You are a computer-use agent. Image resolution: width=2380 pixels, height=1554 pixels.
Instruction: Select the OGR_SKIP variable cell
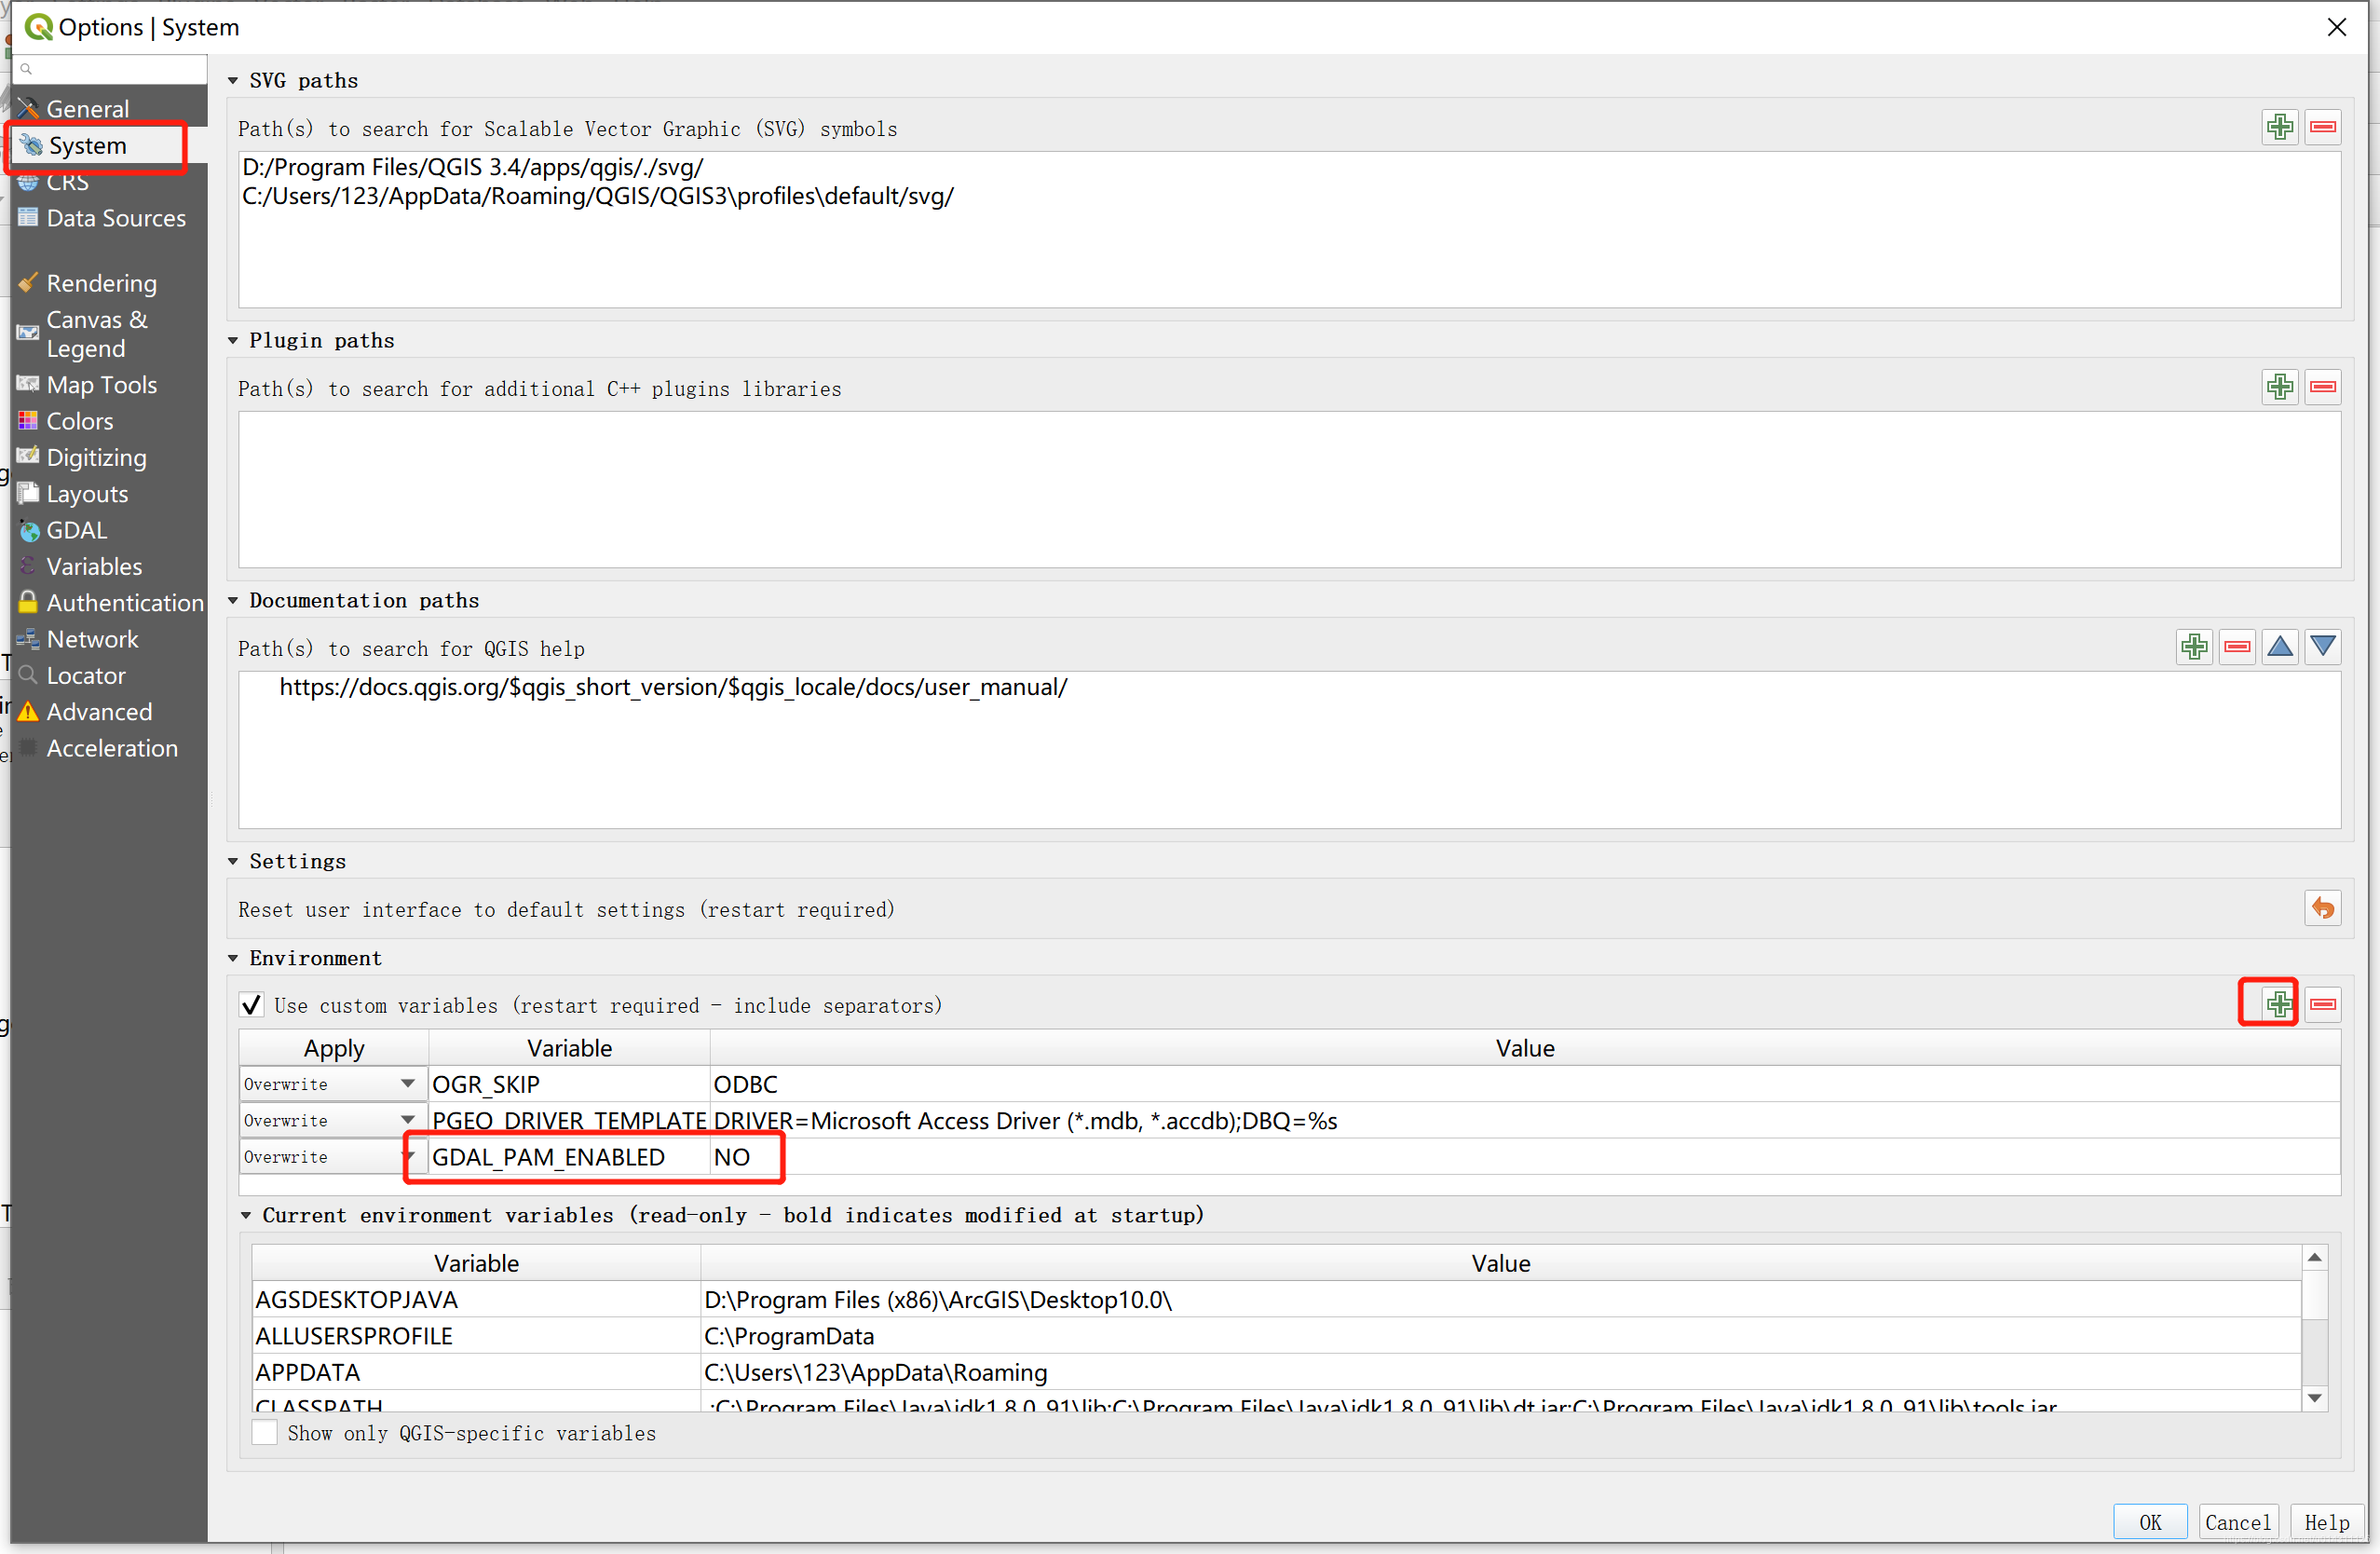pos(569,1084)
